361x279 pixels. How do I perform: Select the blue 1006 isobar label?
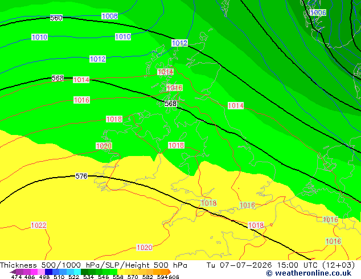(318, 13)
